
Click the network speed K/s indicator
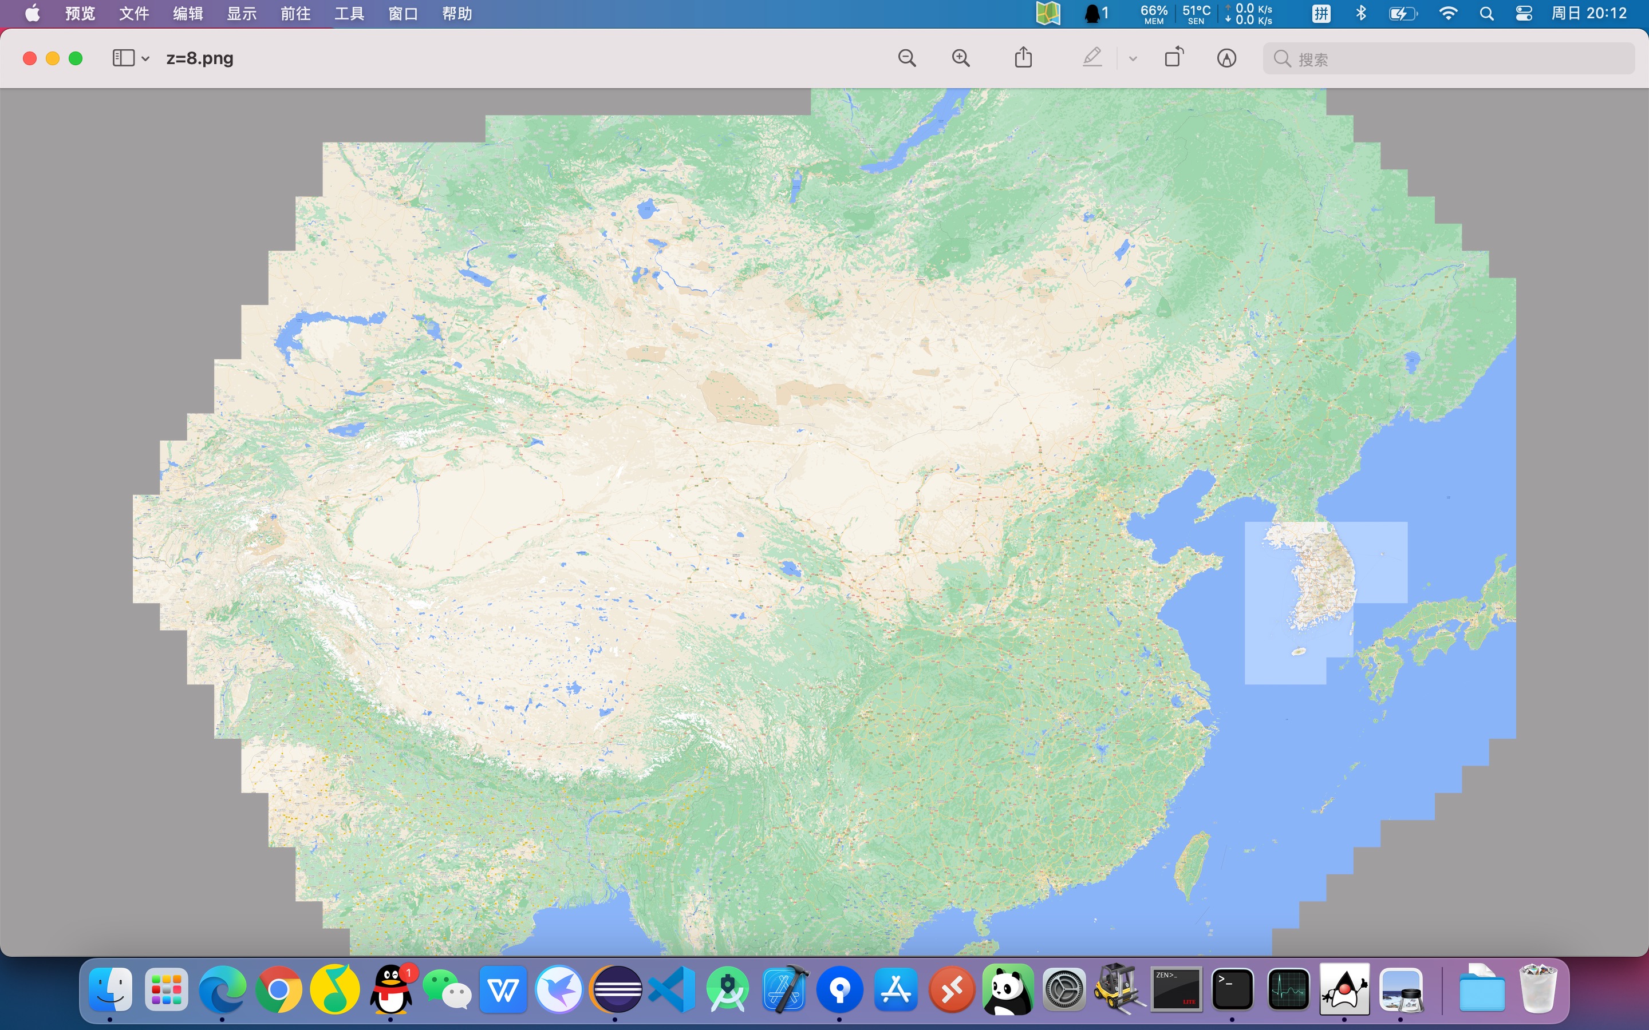click(1248, 14)
